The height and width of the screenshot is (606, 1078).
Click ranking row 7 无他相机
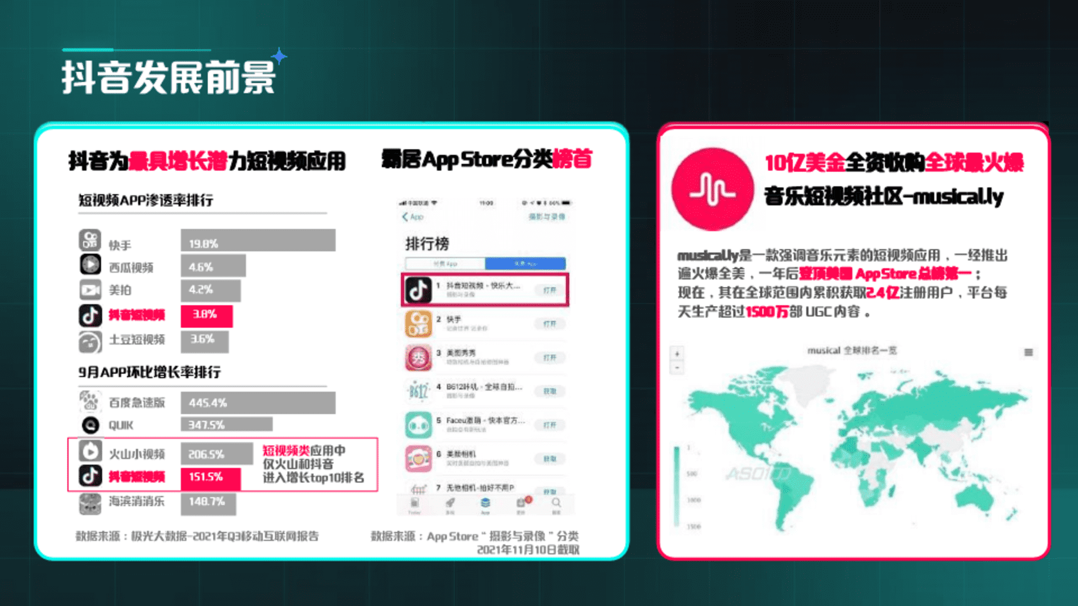click(x=485, y=488)
